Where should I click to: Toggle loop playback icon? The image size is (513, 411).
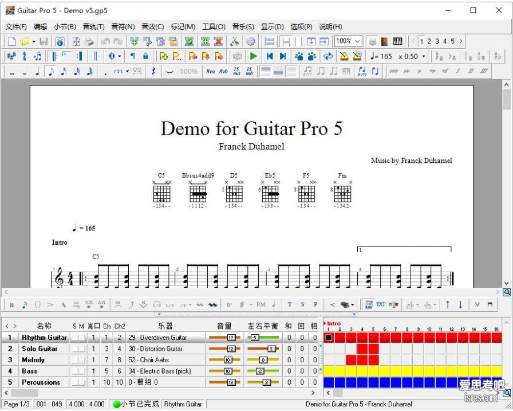tap(328, 56)
